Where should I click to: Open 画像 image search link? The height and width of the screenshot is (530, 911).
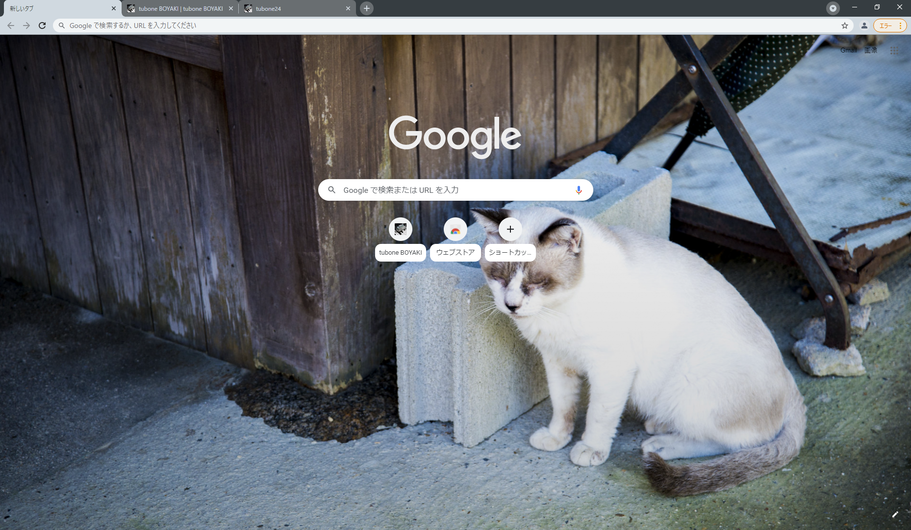pyautogui.click(x=871, y=51)
